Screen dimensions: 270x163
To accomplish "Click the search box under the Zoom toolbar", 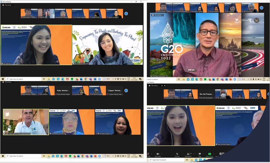I will [166, 160].
